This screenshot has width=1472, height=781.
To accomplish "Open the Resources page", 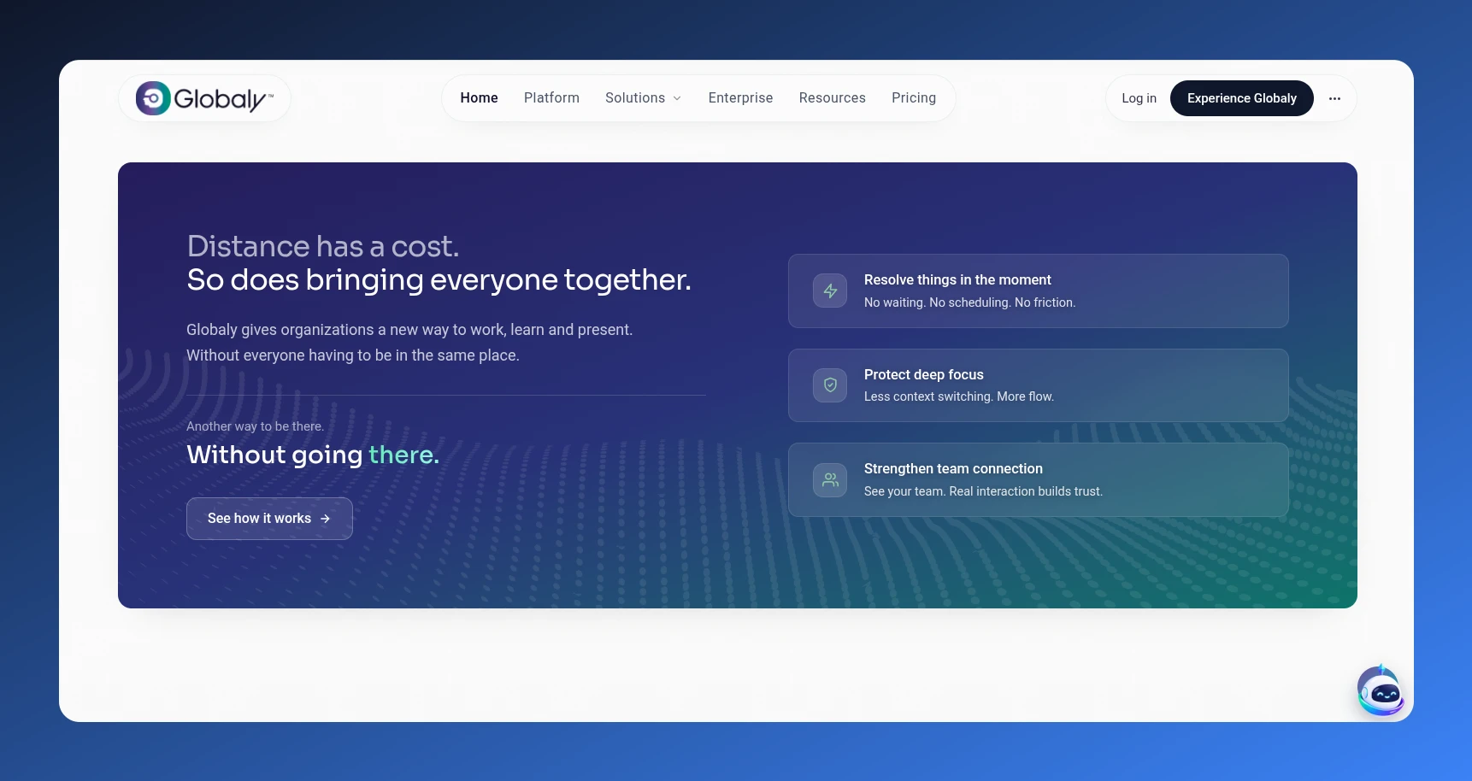I will pyautogui.click(x=832, y=98).
